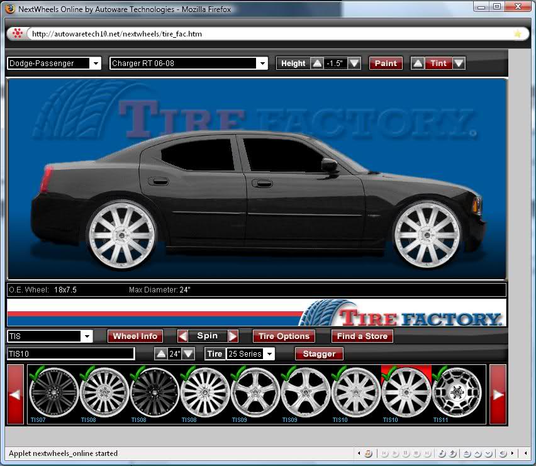Screen dimensions: 536x466
Task: Click the site favicon in address bar
Action: (x=17, y=33)
